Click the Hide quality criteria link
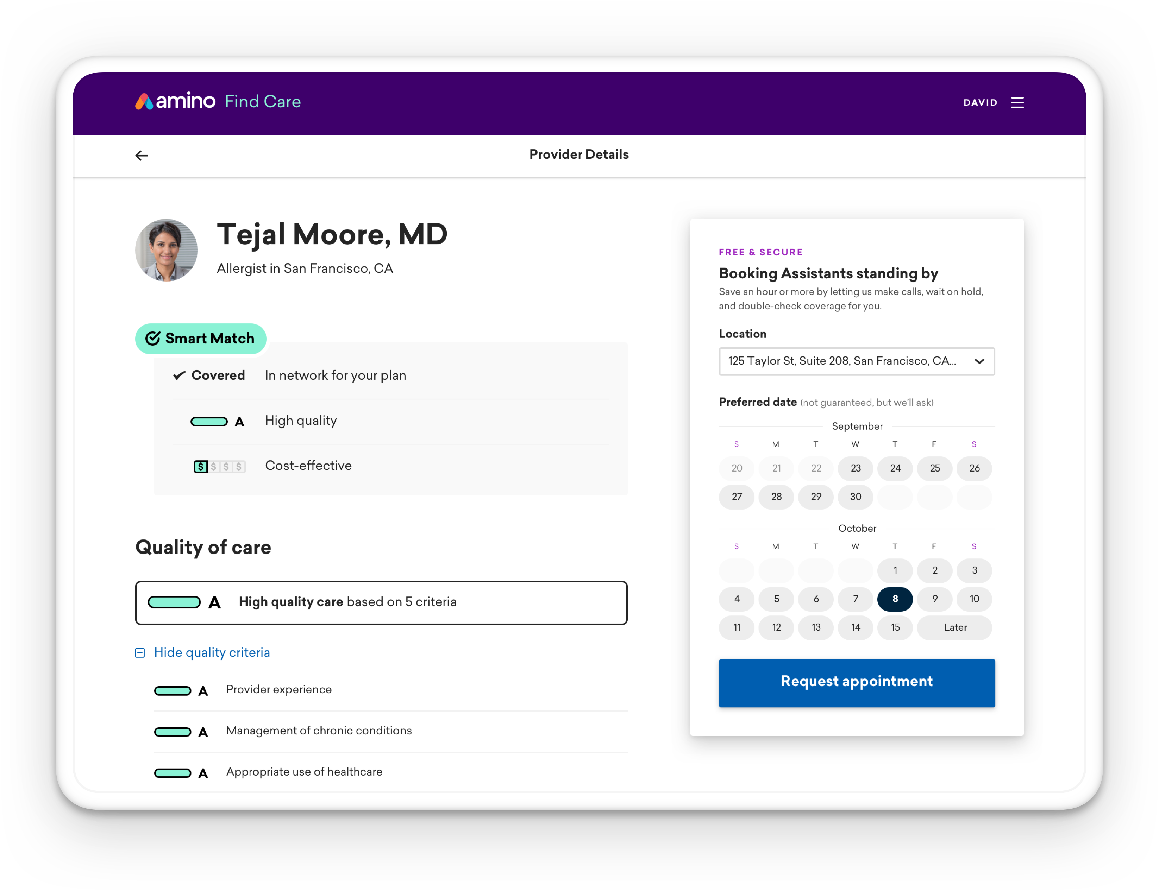1159x891 pixels. [212, 652]
